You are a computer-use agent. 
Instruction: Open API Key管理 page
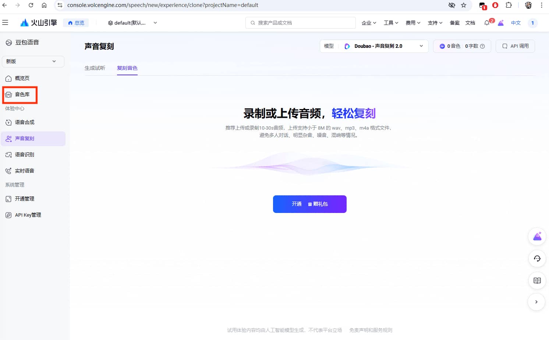pos(27,214)
